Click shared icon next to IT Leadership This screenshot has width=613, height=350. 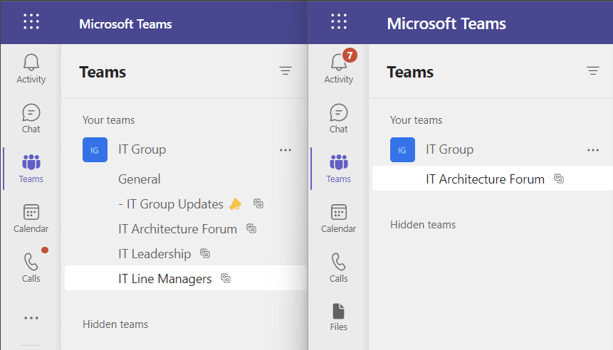205,253
